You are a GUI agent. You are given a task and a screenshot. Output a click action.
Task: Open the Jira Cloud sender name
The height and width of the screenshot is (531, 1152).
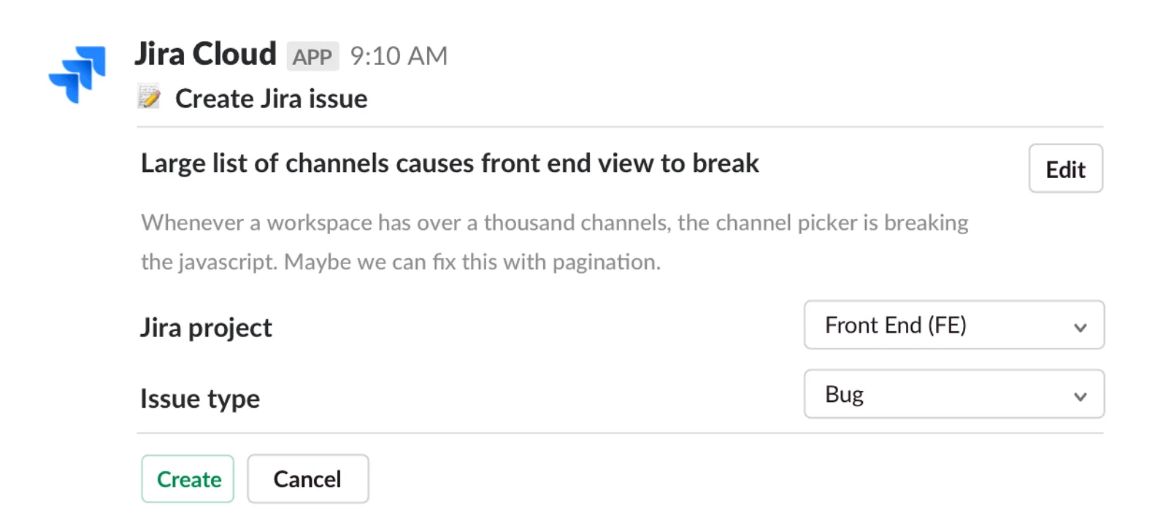205,55
